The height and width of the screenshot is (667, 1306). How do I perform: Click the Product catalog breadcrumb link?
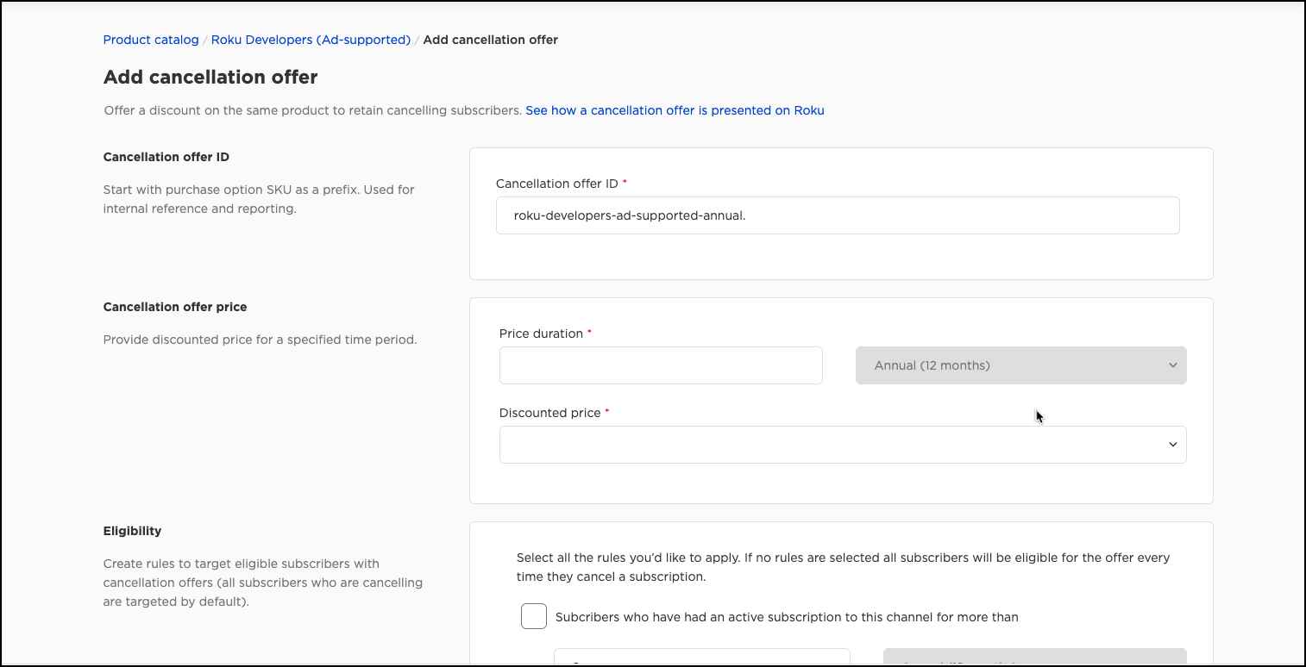pos(151,40)
